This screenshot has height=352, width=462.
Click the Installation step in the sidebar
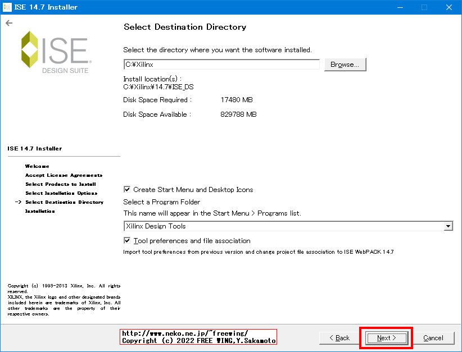(40, 211)
